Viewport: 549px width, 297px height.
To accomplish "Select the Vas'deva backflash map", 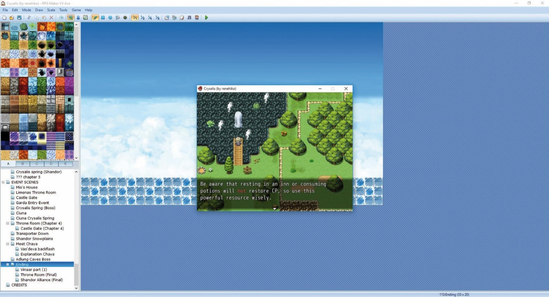I will tap(38, 249).
